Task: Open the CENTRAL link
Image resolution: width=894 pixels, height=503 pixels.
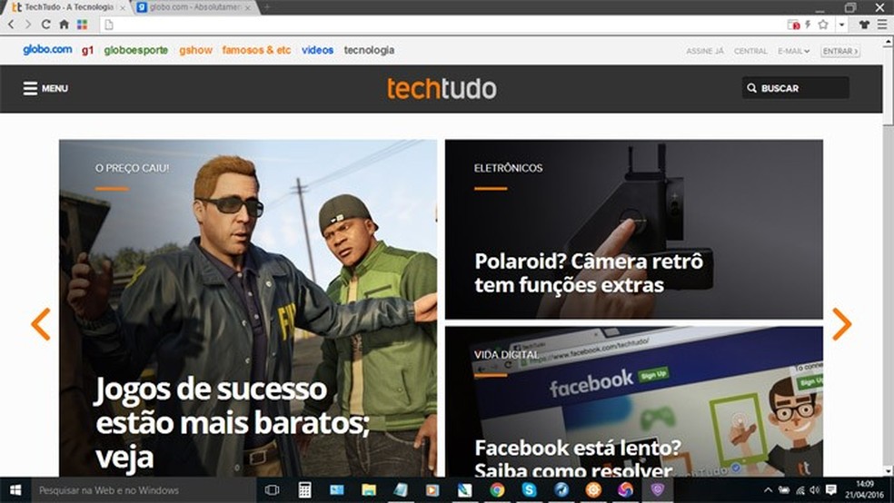Action: [x=750, y=51]
